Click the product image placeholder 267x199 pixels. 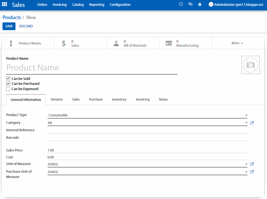[x=250, y=65]
